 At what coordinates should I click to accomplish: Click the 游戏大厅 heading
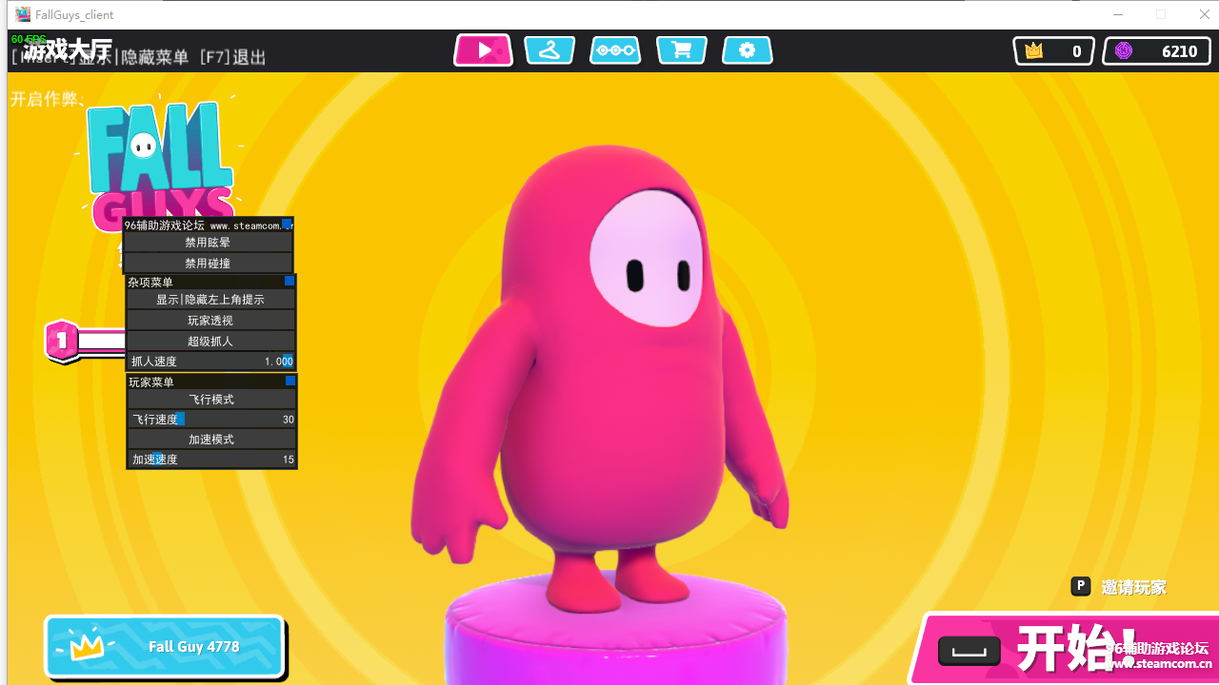[x=67, y=49]
